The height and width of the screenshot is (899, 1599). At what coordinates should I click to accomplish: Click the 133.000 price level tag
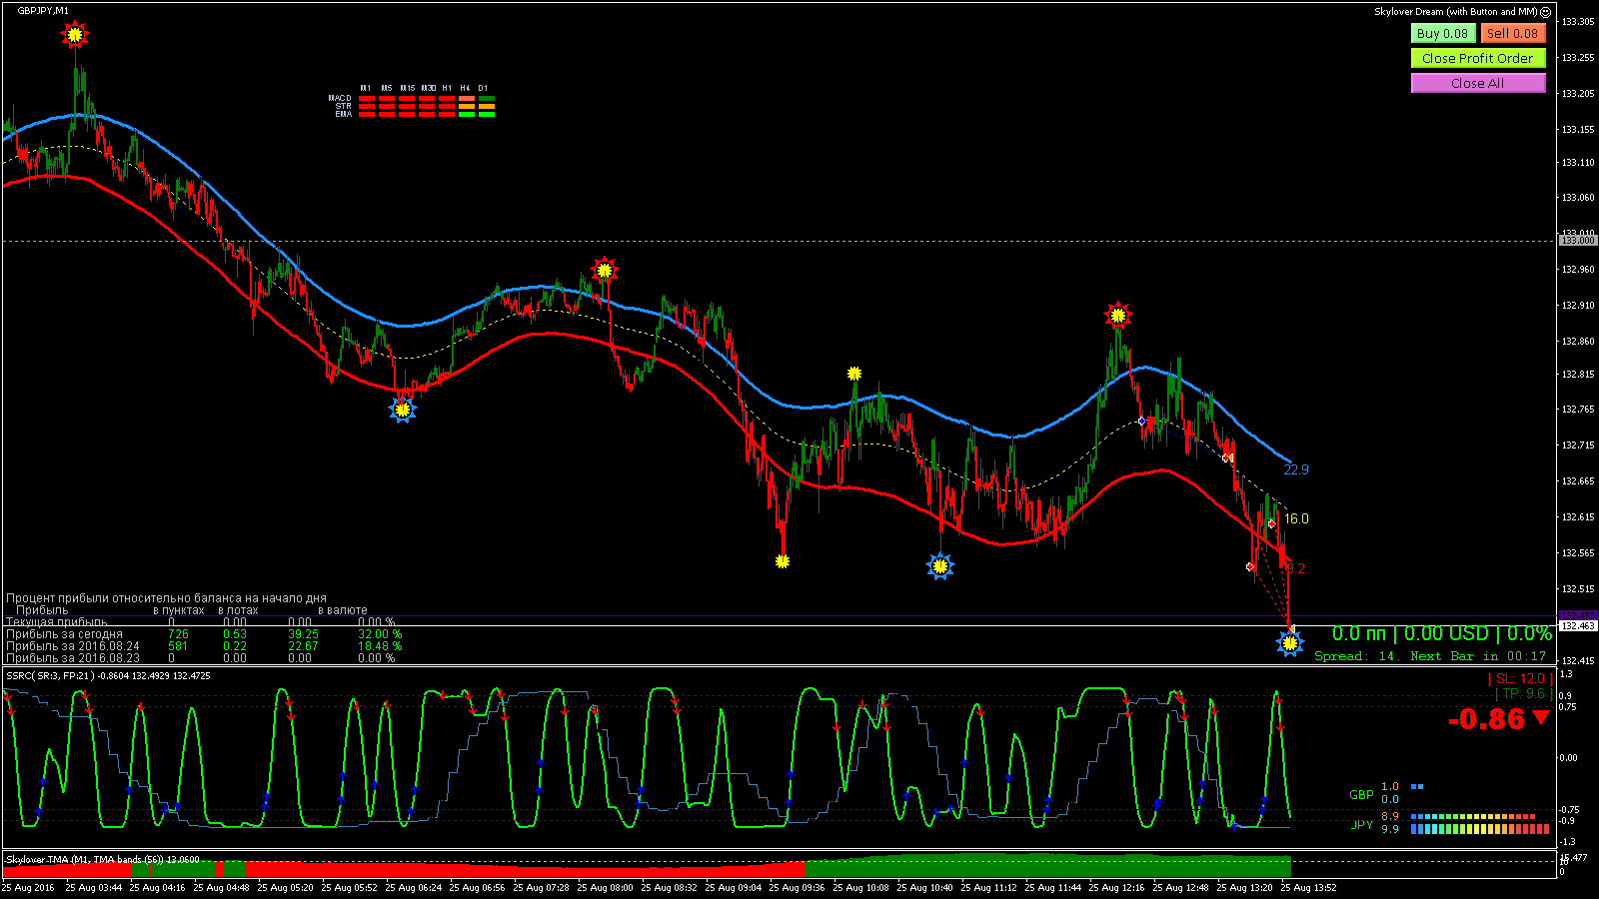pos(1578,241)
